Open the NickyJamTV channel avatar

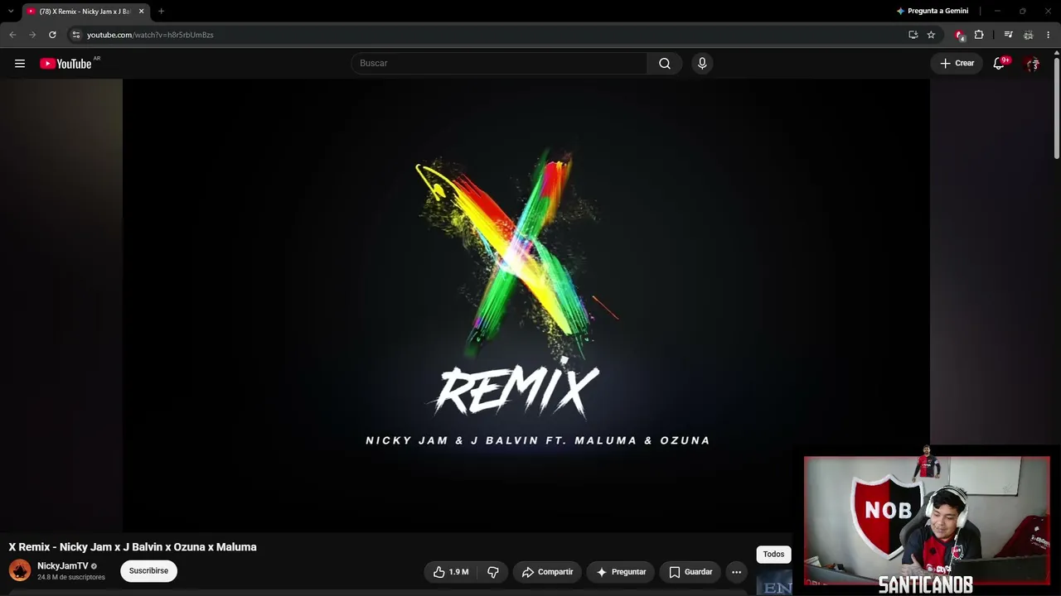20,570
